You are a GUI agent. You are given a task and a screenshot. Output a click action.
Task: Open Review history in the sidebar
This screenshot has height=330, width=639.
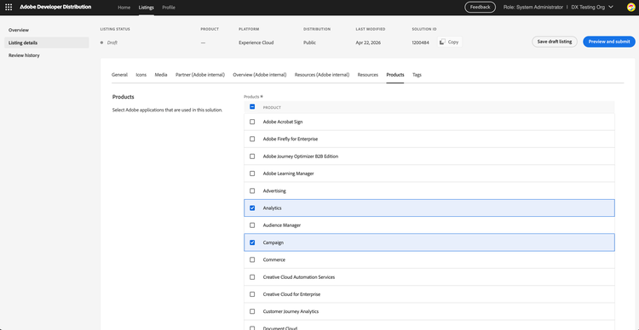point(24,55)
